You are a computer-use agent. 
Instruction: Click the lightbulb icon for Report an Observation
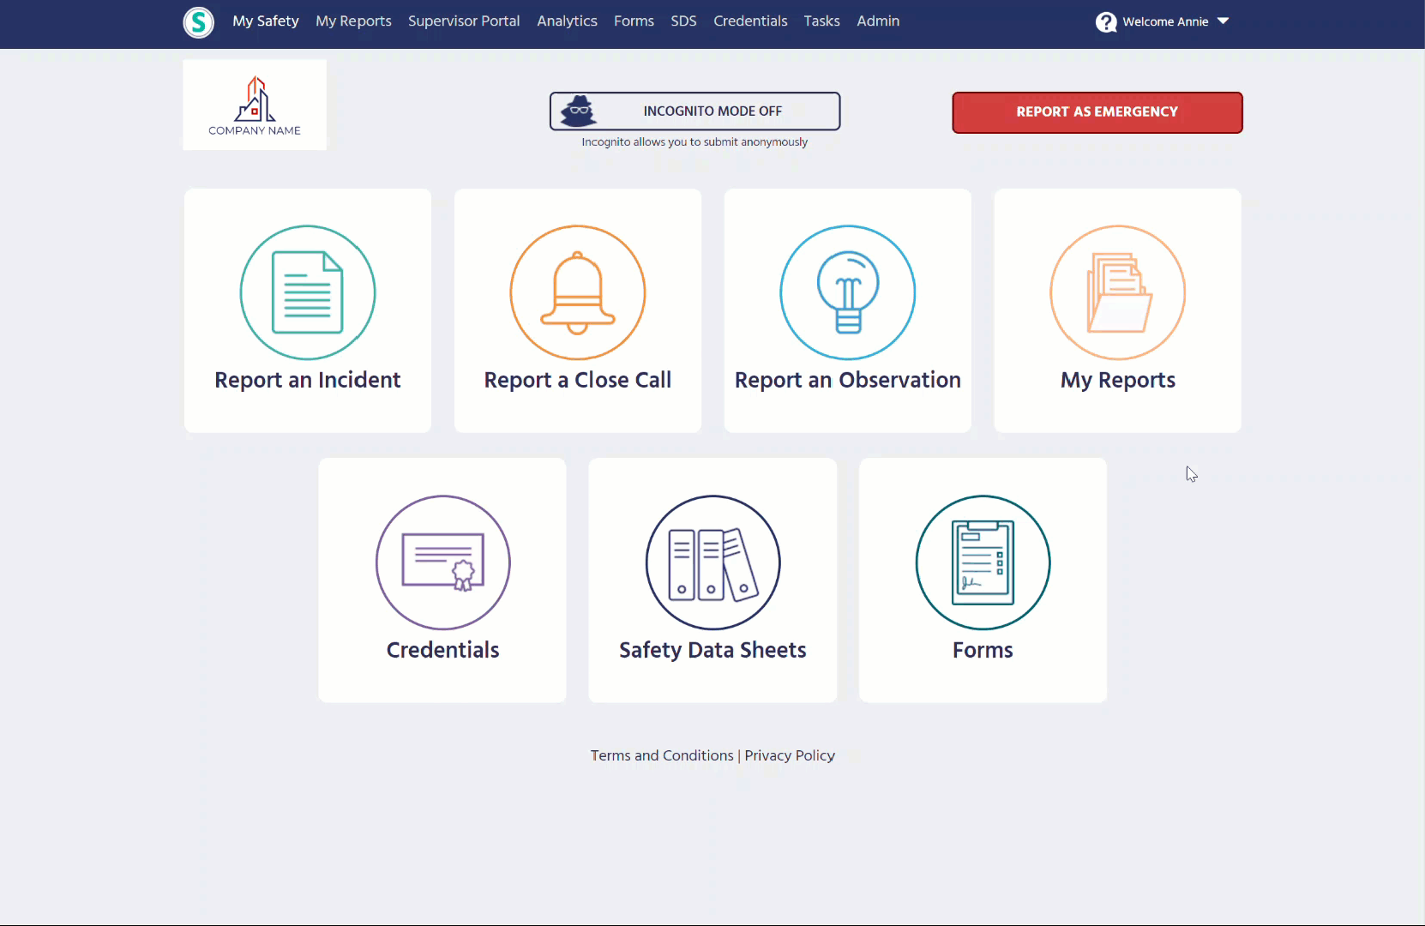pos(847,292)
